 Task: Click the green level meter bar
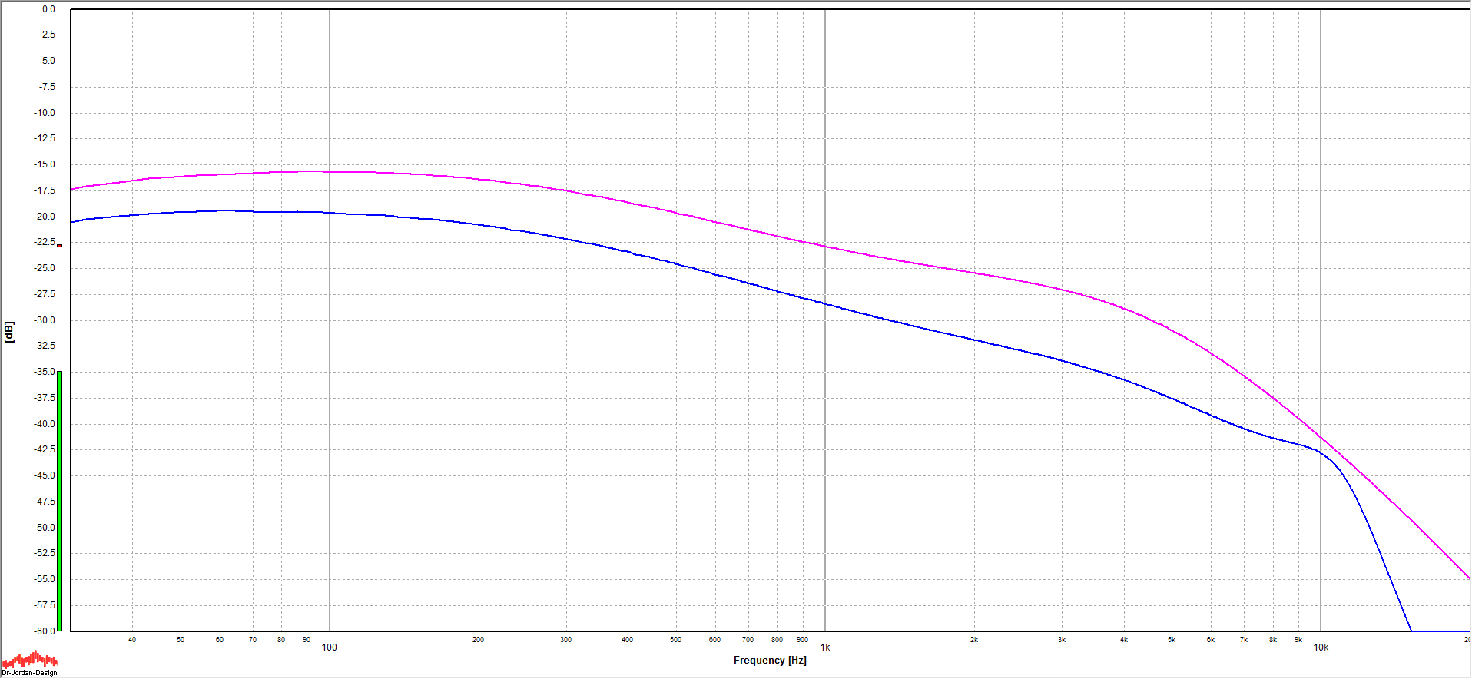point(59,501)
